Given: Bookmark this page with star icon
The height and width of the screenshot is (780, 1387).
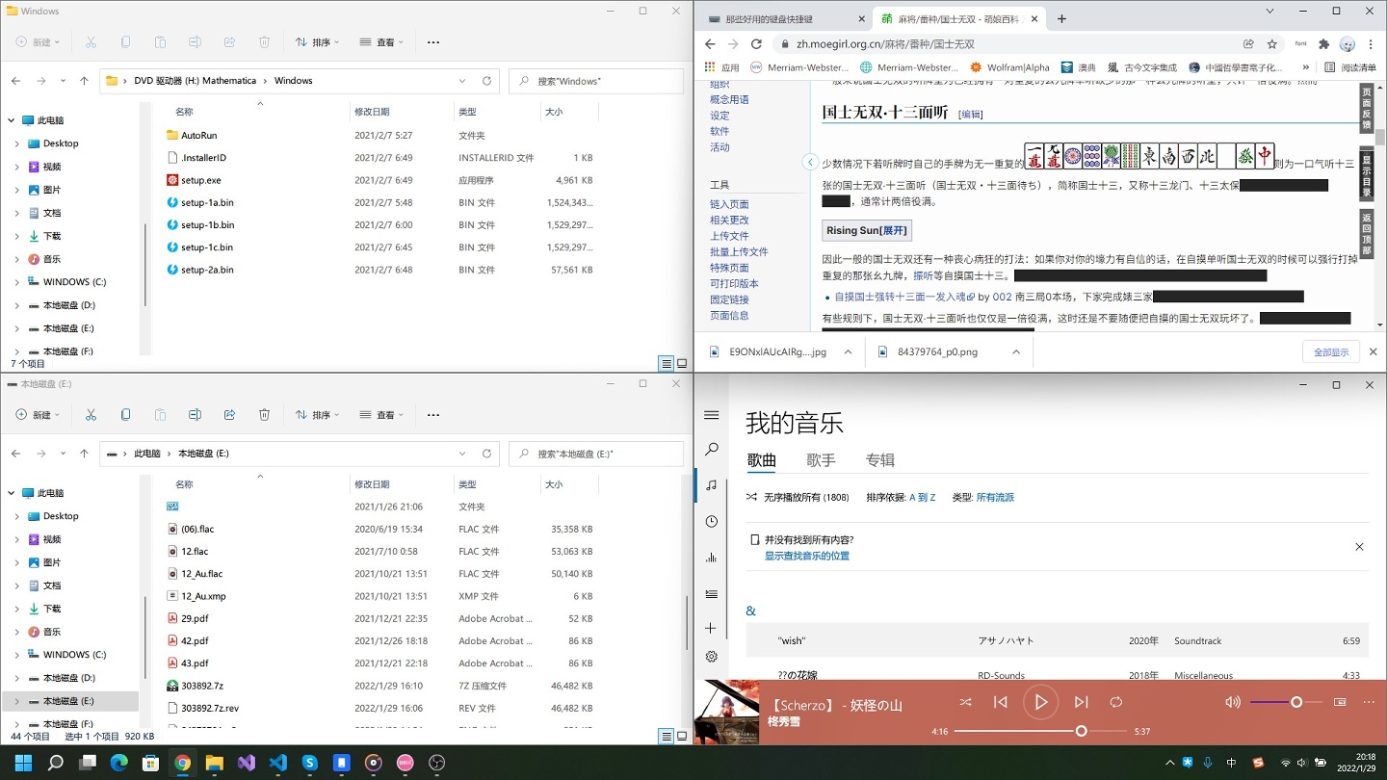Looking at the screenshot, I should [1272, 44].
